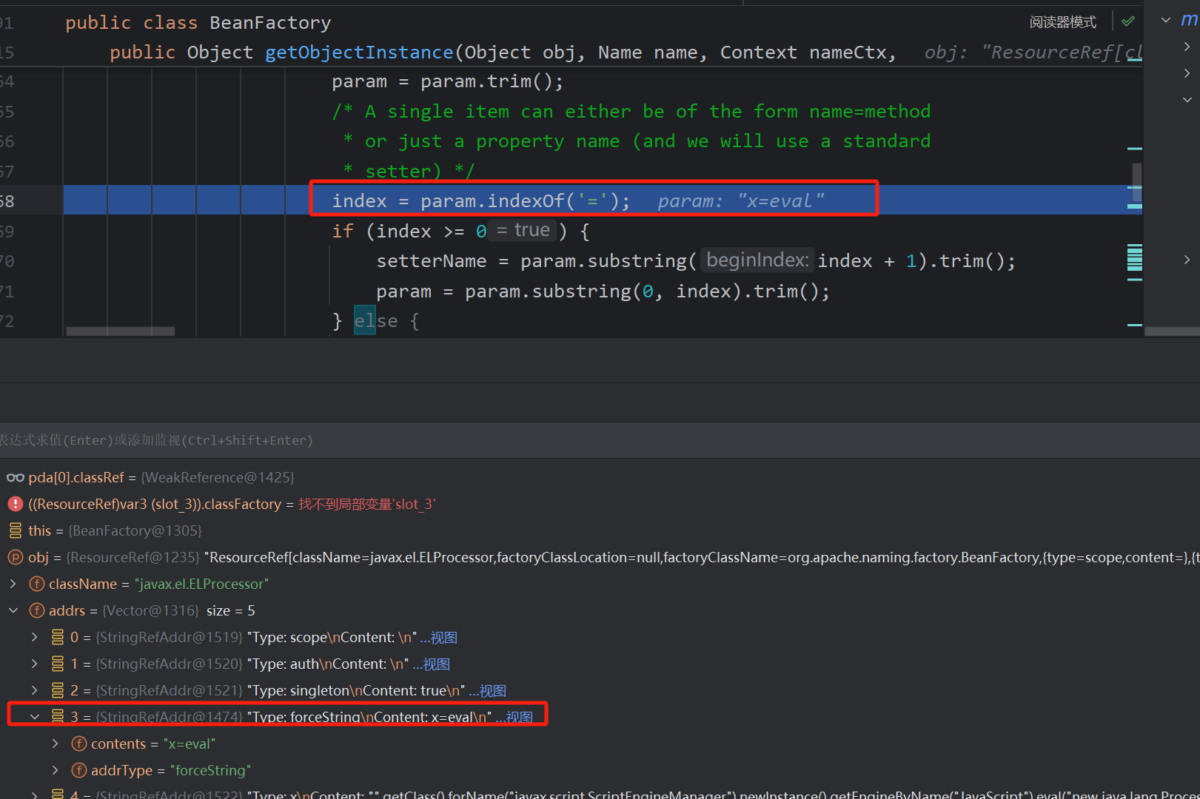The height and width of the screenshot is (799, 1200).
Task: Open the 视图 link for the scope entry
Action: 444,638
